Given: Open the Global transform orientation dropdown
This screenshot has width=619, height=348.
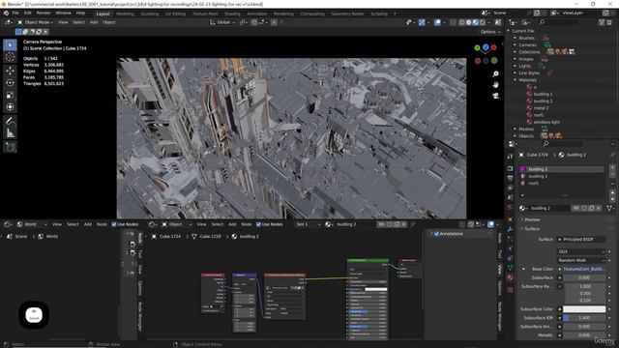Looking at the screenshot, I should (x=223, y=22).
